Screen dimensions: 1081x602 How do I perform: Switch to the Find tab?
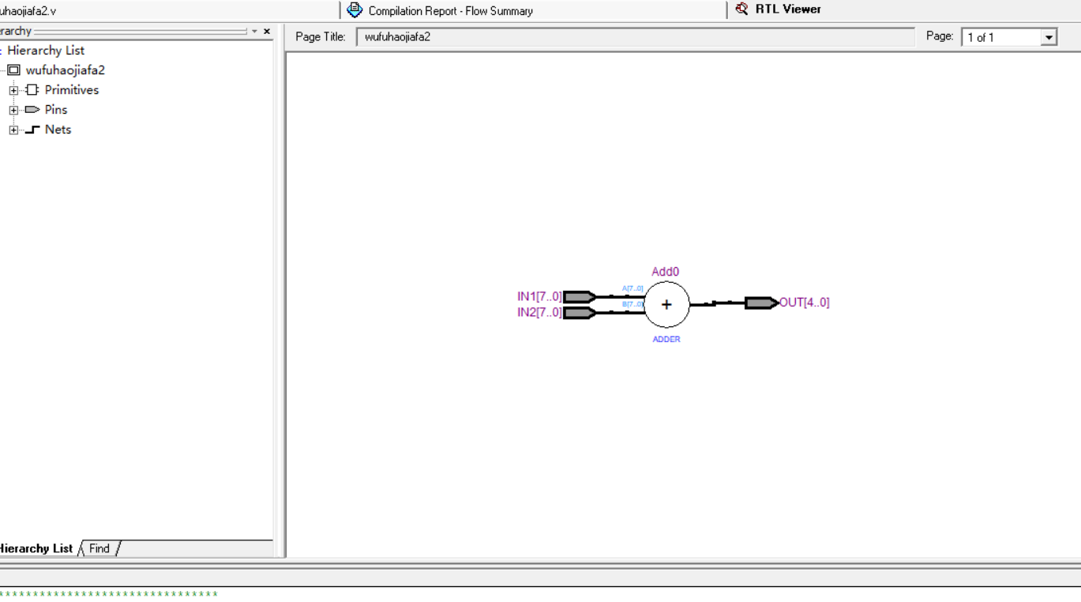click(99, 548)
